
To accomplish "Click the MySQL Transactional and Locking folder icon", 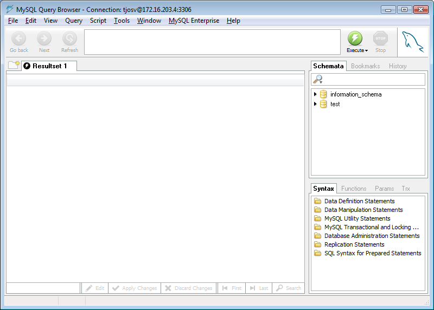I will point(318,227).
